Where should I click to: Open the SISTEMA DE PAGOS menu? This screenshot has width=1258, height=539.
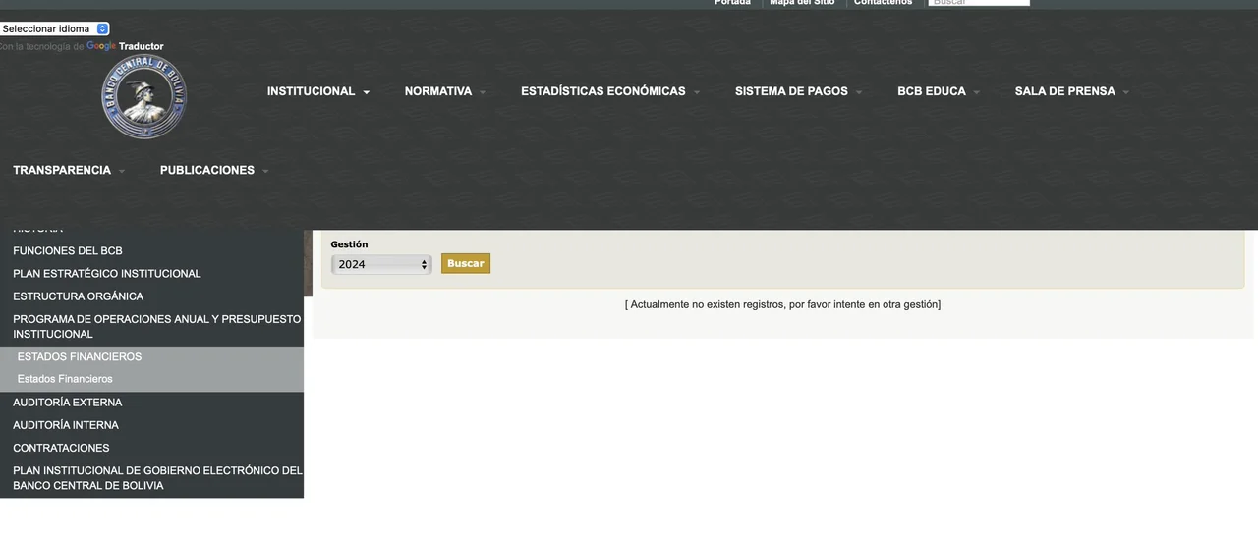[791, 91]
